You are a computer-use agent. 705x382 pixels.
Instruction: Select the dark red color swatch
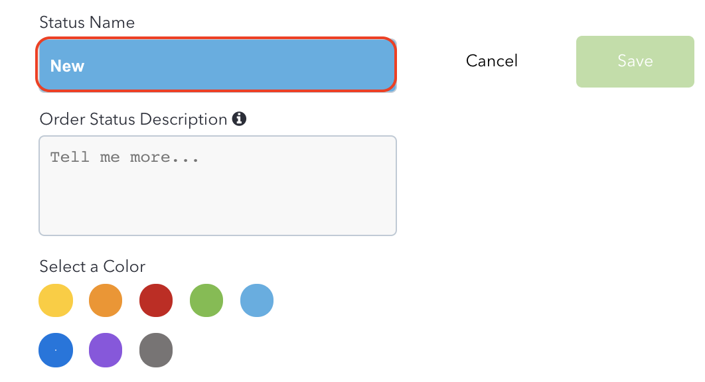(x=156, y=300)
